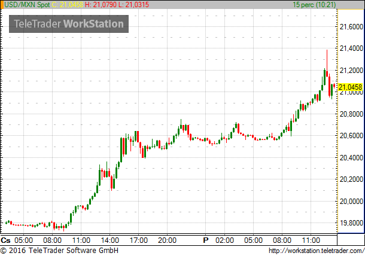Click the 20:00 time axis label
The height and width of the screenshot is (256, 365).
pos(167,240)
